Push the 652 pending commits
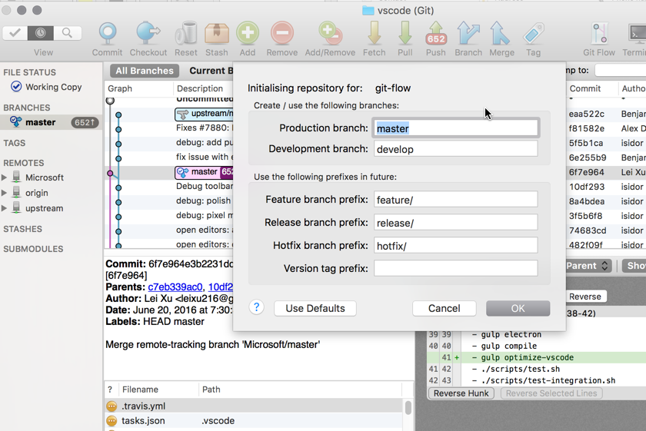The width and height of the screenshot is (646, 431). point(436,33)
